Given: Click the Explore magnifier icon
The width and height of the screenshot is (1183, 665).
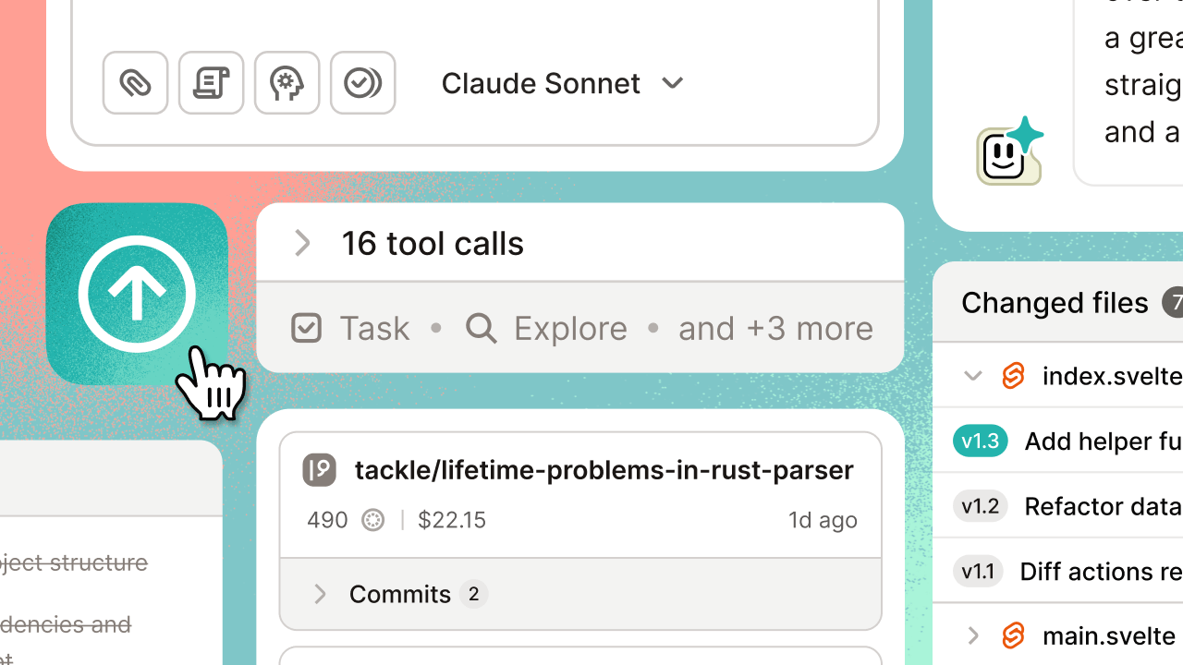Looking at the screenshot, I should pos(481,328).
